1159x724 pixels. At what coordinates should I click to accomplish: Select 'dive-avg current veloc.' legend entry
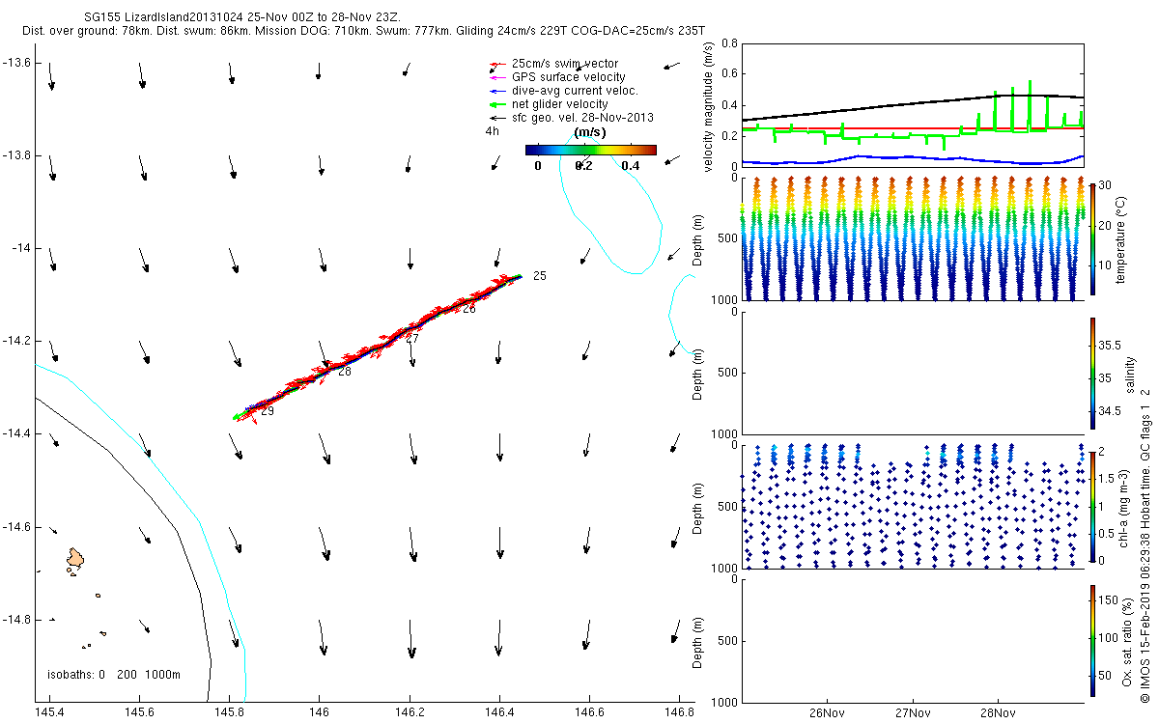click(x=575, y=91)
